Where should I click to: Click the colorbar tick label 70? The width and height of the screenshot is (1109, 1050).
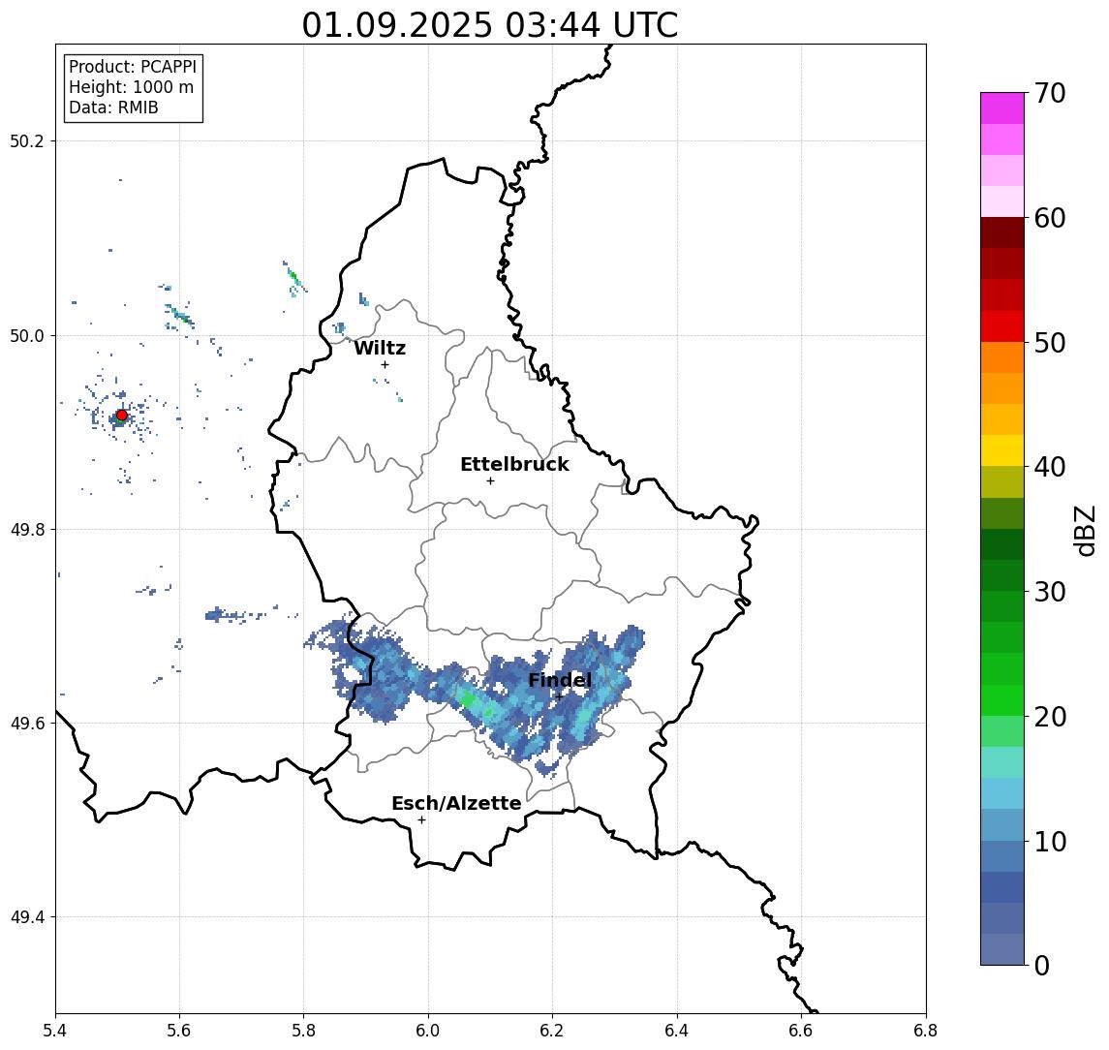[x=1050, y=93]
